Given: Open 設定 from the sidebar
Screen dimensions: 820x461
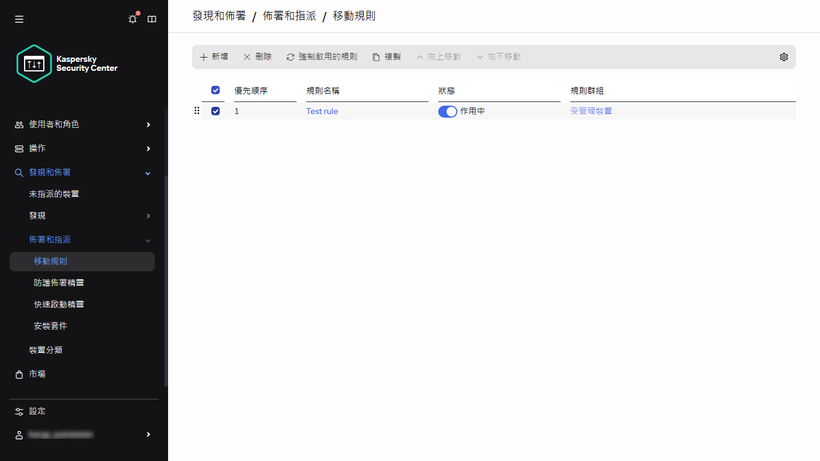Looking at the screenshot, I should click(37, 411).
